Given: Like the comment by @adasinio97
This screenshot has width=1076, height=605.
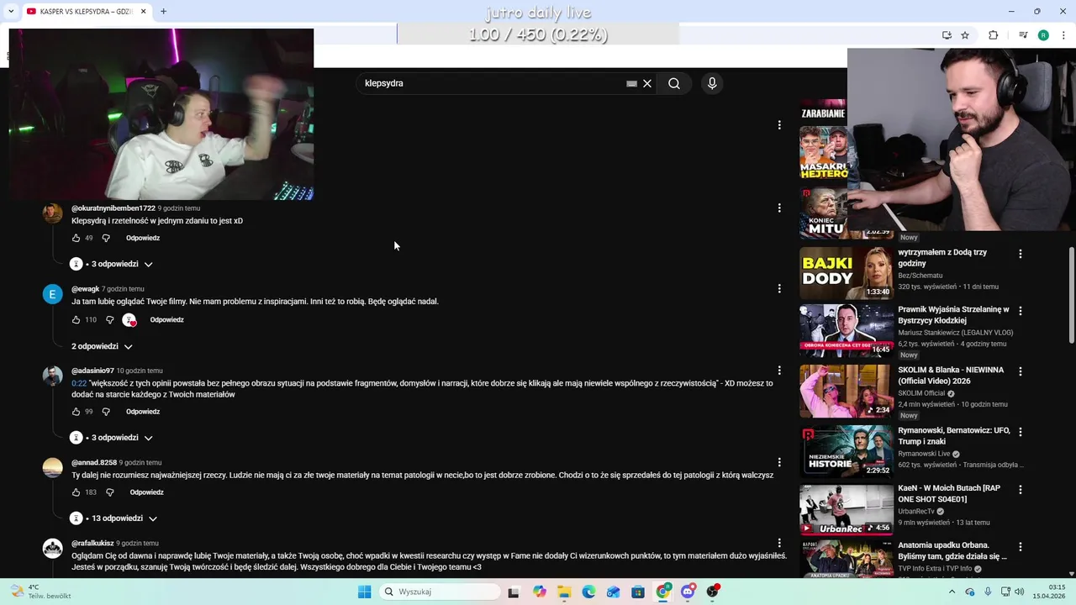Looking at the screenshot, I should point(76,412).
